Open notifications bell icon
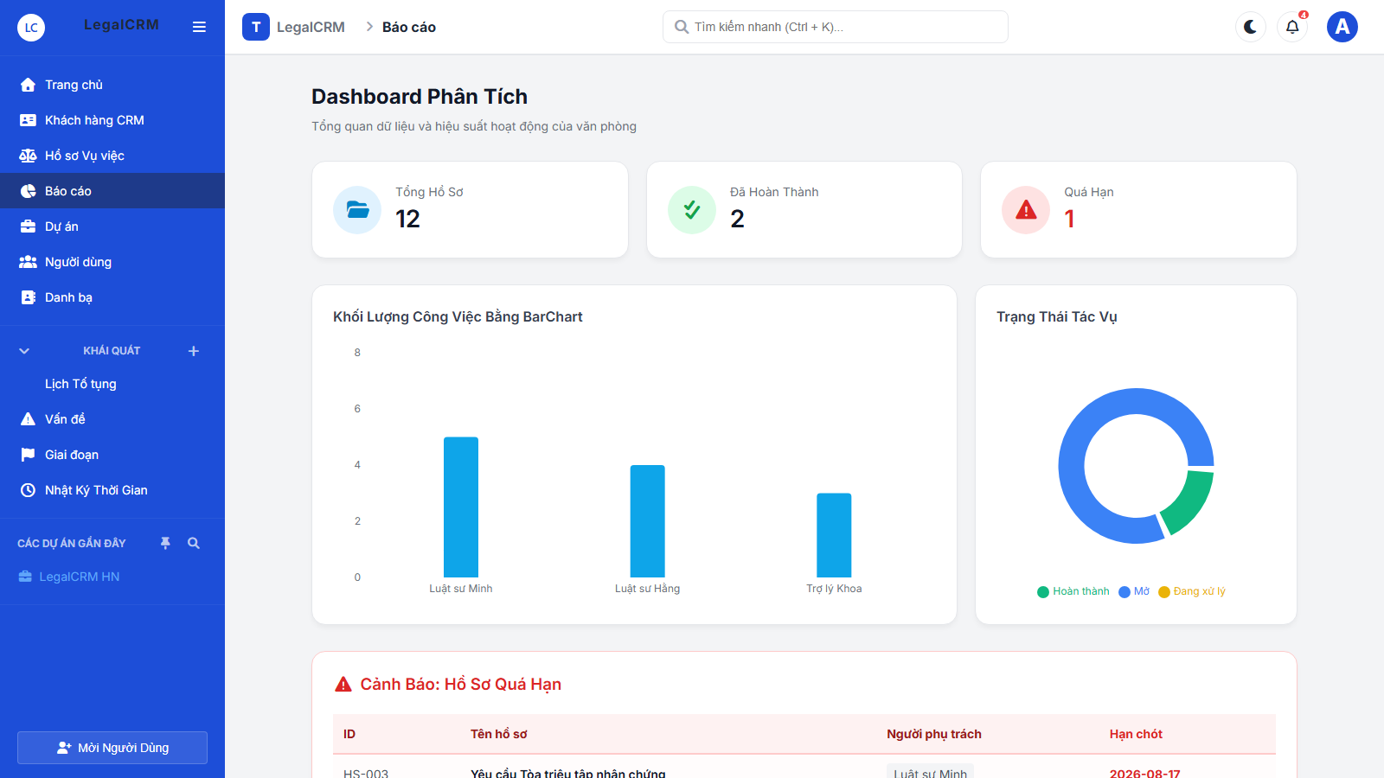Viewport: 1384px width, 778px height. pos(1292,27)
